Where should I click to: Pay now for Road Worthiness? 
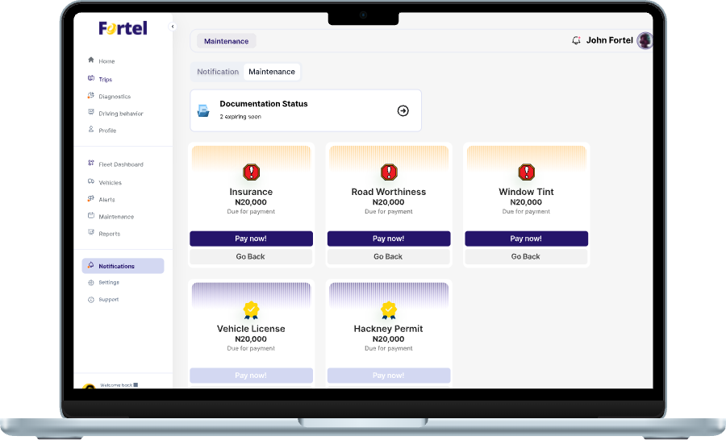tap(389, 239)
